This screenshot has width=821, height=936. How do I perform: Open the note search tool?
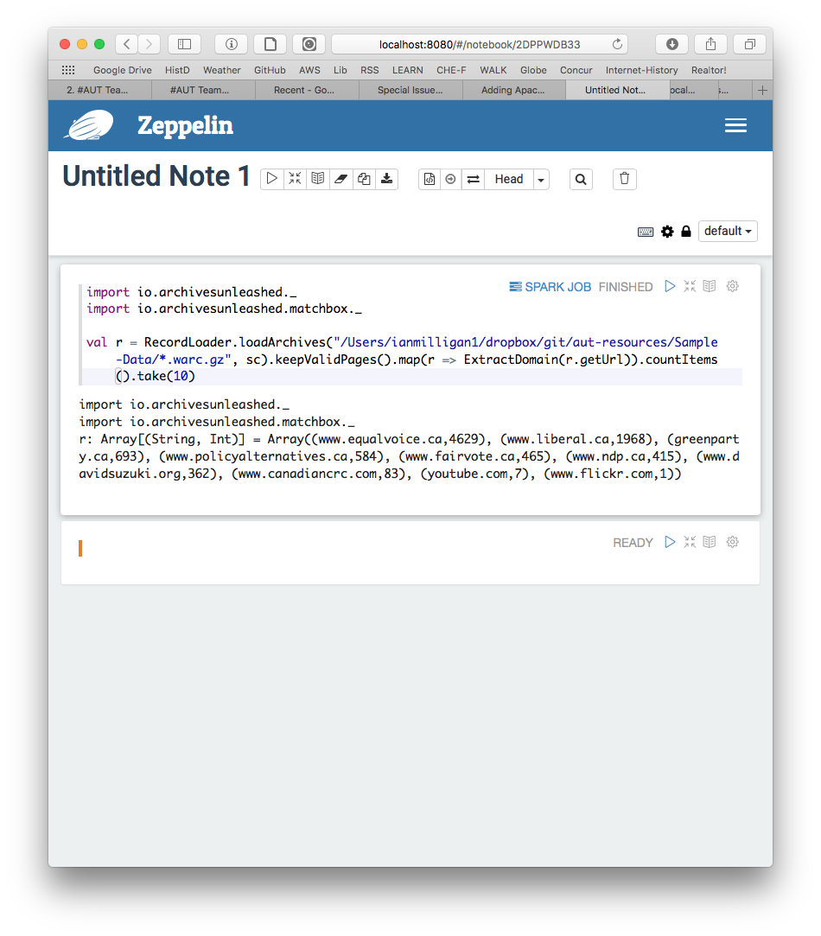(x=581, y=179)
